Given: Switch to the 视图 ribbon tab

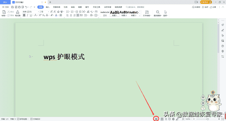Looking at the screenshot, I should (x=80, y=7).
